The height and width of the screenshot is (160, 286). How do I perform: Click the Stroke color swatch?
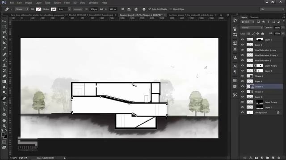pos(54,9)
